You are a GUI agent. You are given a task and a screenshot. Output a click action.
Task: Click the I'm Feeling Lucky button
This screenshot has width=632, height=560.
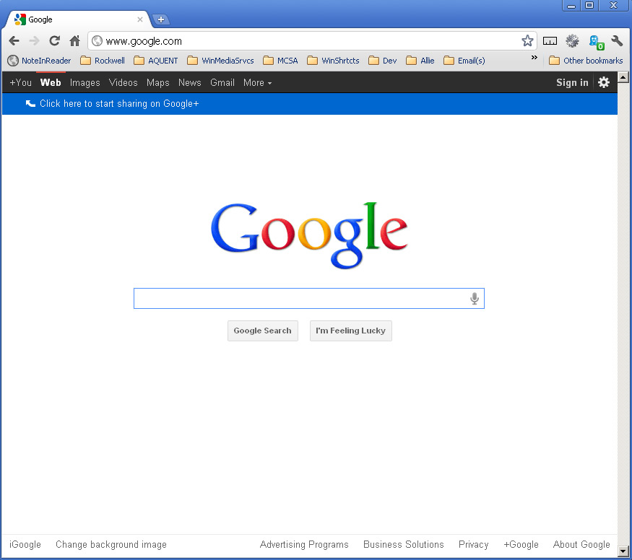350,331
